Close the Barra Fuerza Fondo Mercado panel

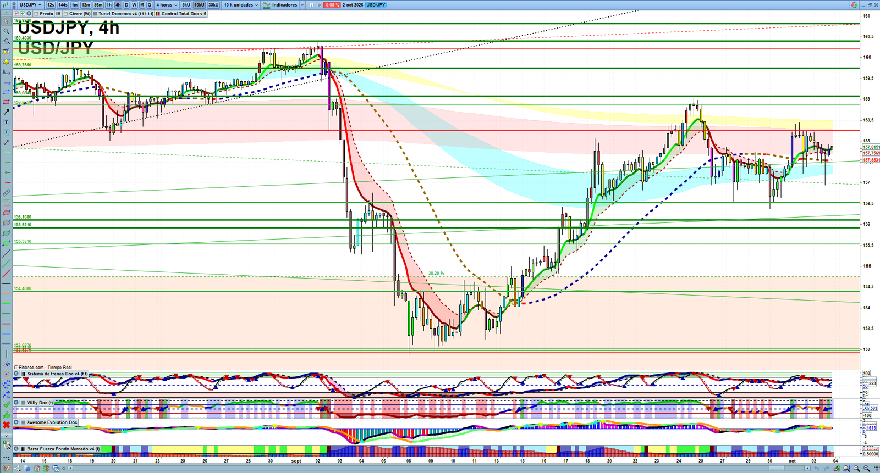pos(16,449)
